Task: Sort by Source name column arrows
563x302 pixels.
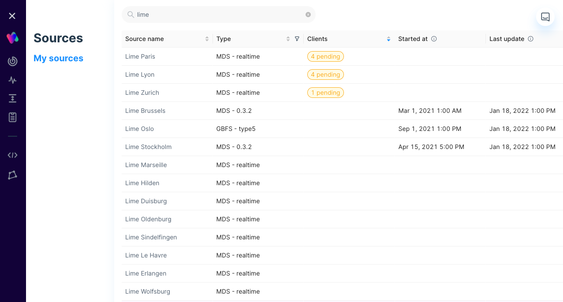Action: 207,39
